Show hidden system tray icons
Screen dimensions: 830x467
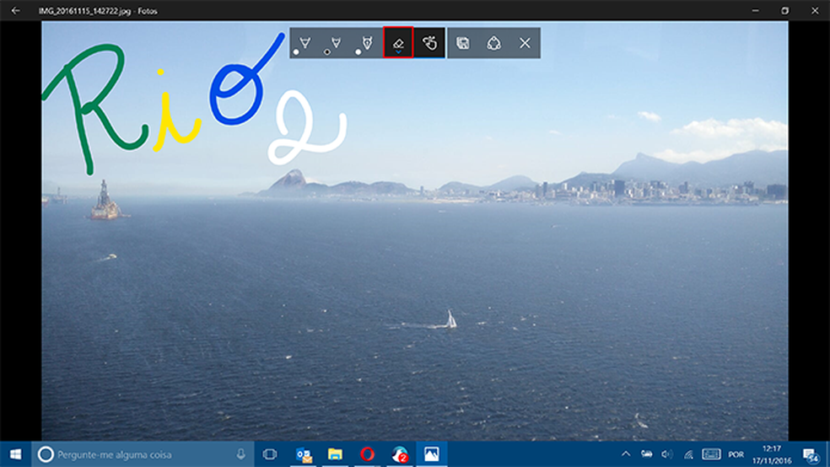click(x=626, y=454)
